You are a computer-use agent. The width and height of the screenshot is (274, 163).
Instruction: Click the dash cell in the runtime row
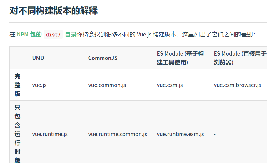(x=215, y=134)
